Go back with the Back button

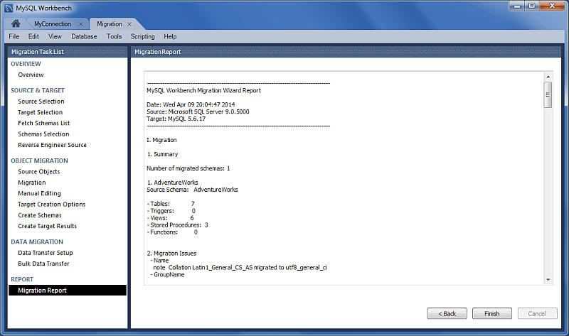pos(447,313)
